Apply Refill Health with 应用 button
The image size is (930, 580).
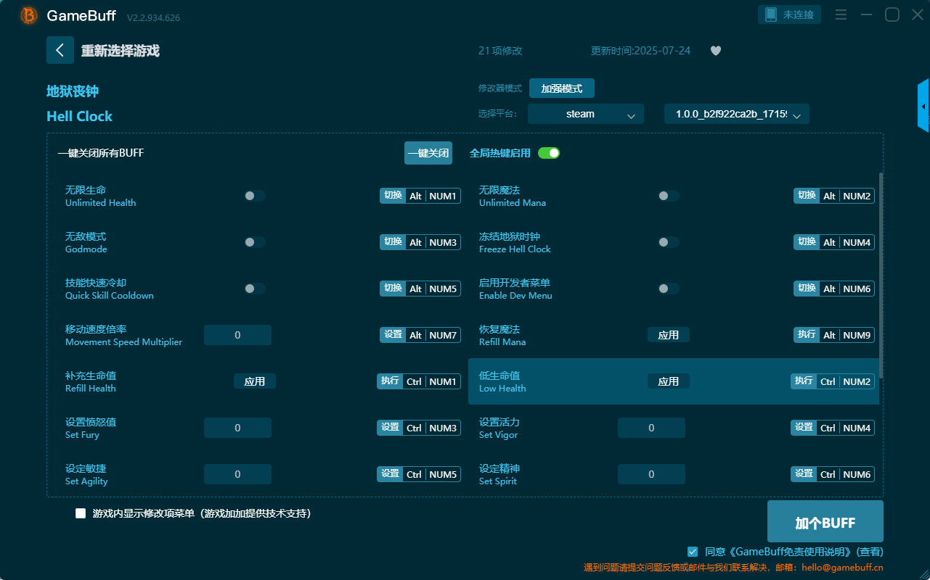(255, 381)
